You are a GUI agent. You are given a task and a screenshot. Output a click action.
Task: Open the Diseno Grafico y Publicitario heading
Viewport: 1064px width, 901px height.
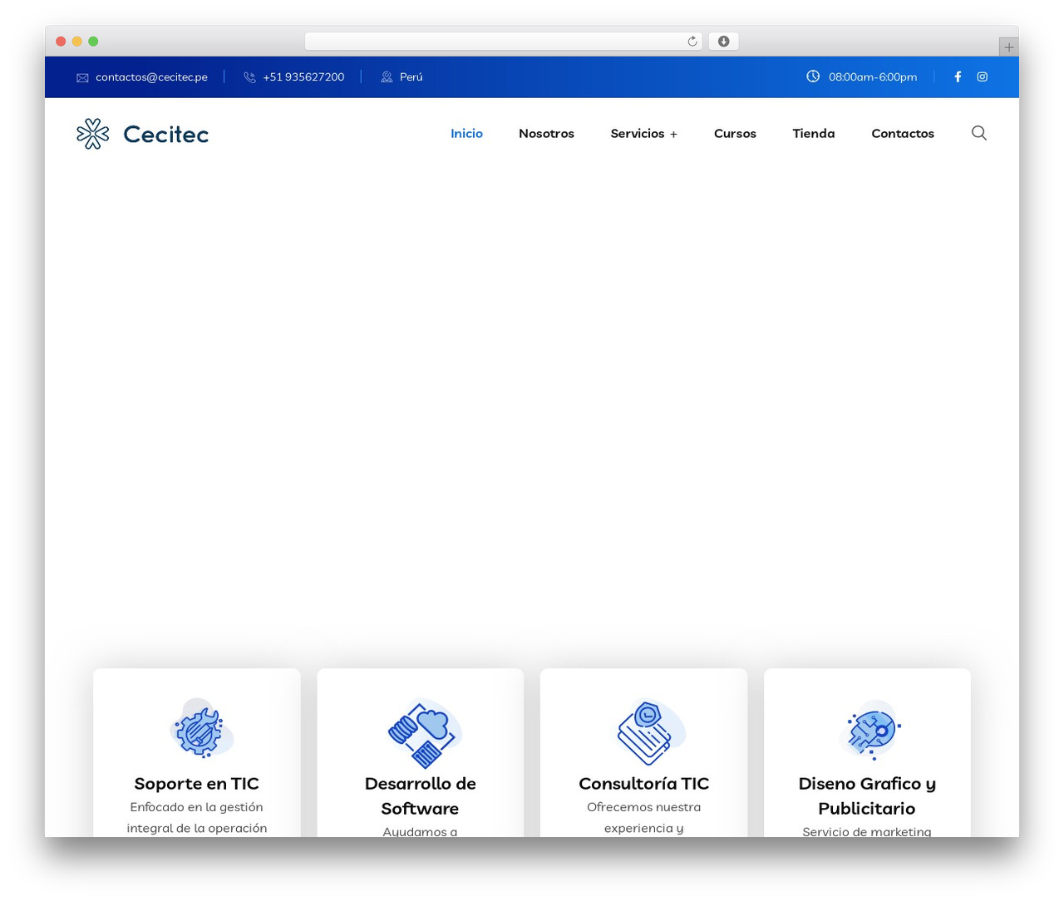[867, 796]
